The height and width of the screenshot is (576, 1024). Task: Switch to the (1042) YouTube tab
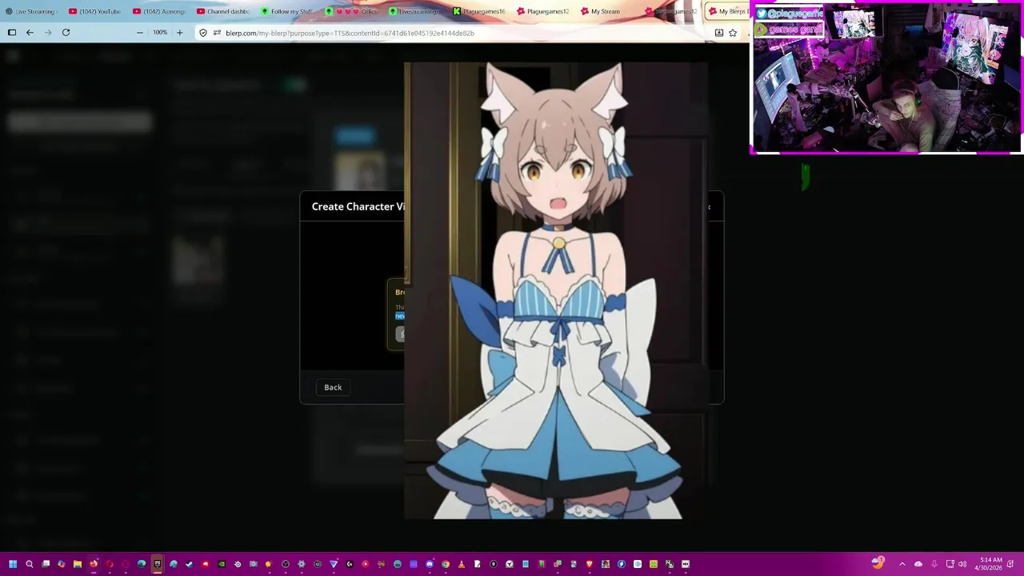(94, 11)
